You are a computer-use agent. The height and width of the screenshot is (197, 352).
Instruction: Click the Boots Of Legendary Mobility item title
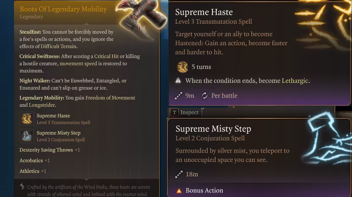coord(63,9)
